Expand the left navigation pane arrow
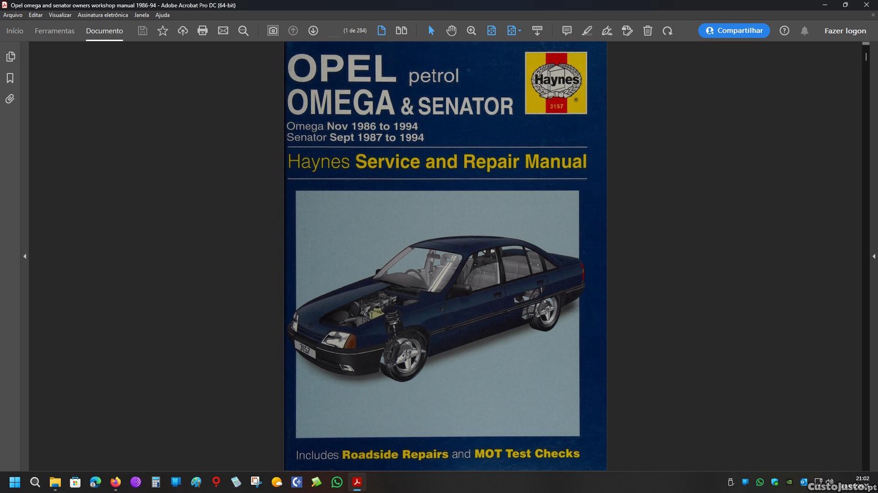 coord(25,256)
